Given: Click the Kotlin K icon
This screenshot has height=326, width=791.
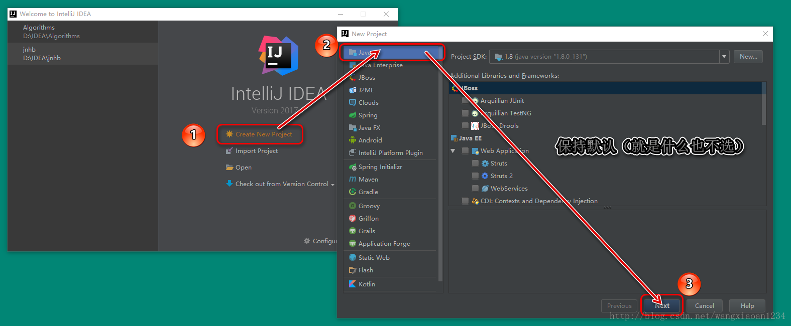Looking at the screenshot, I should (x=353, y=284).
